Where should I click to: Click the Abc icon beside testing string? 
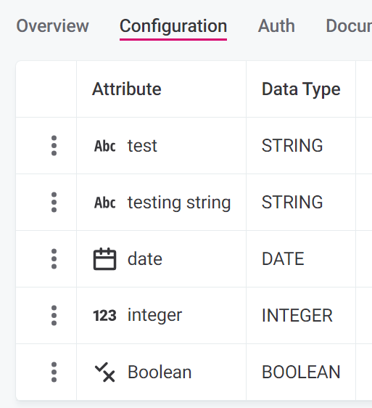[x=104, y=203]
